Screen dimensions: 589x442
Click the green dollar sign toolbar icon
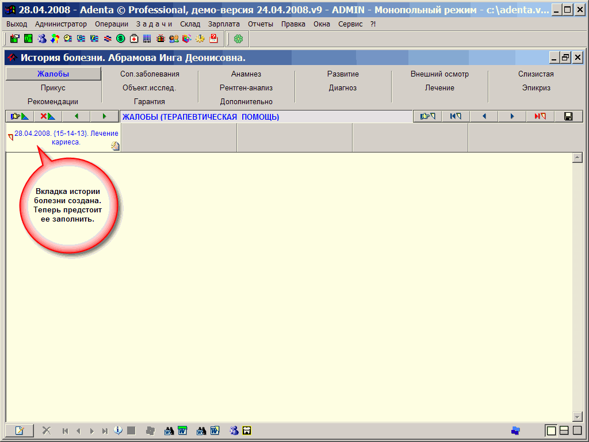[x=120, y=39]
